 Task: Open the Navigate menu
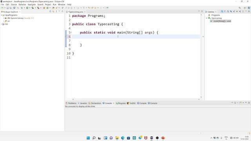32,4
